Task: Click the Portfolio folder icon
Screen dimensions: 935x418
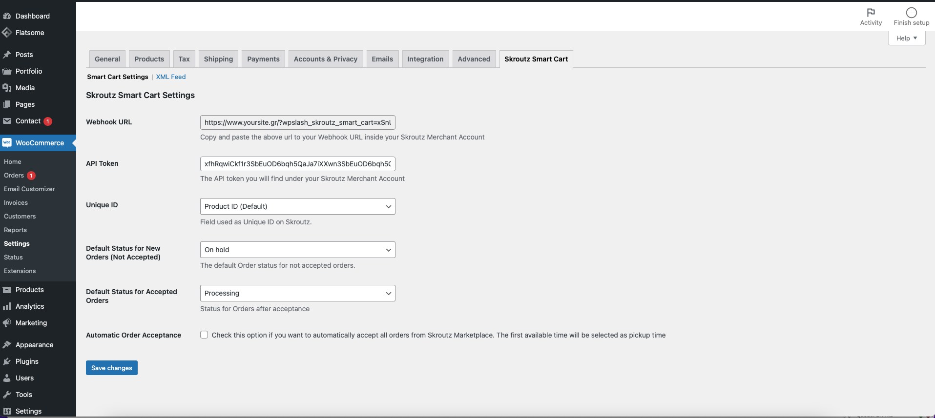Action: pos(7,71)
